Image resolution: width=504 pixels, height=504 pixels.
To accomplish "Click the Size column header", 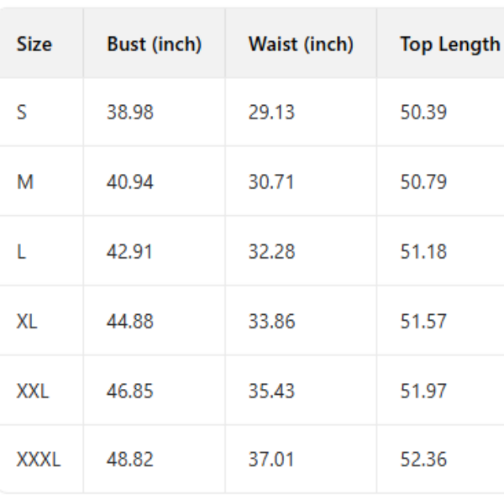I will click(x=34, y=45).
